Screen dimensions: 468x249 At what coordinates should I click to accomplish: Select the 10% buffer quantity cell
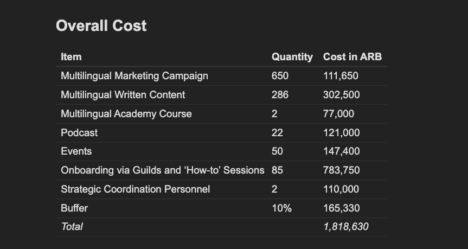pos(281,208)
